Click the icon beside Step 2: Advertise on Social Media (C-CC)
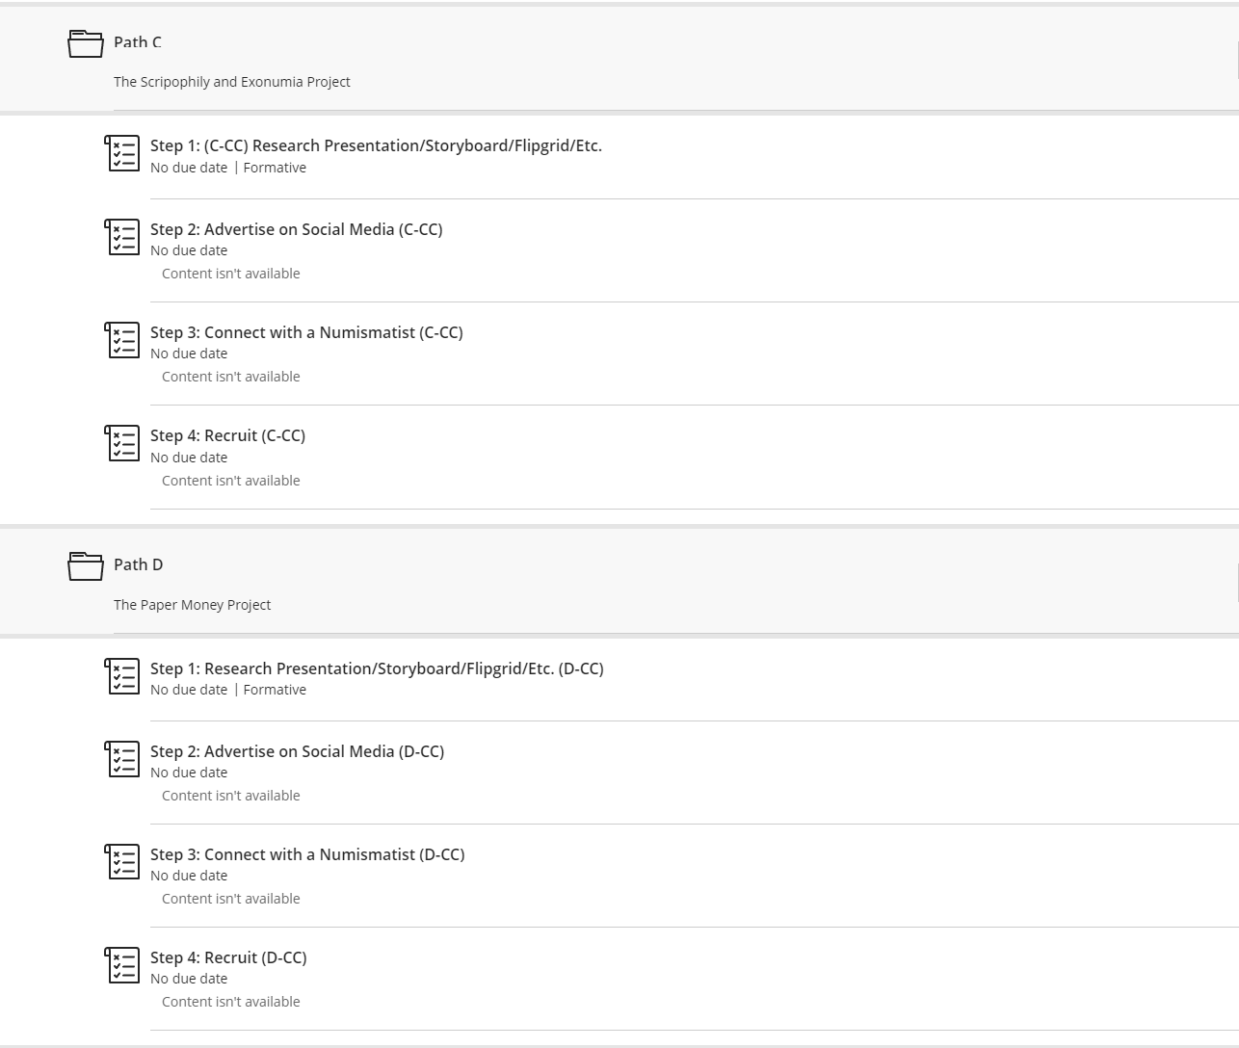Image resolution: width=1239 pixels, height=1048 pixels. (x=122, y=237)
